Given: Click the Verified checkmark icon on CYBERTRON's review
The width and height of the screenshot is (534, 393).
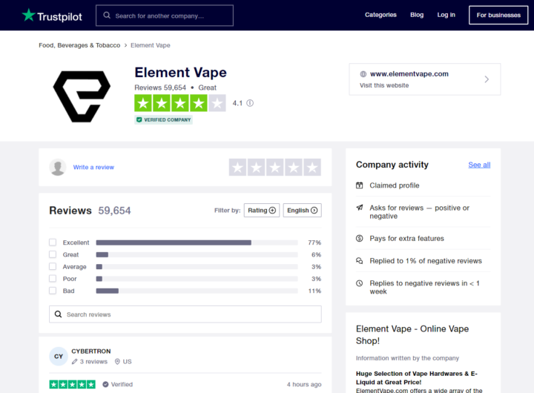Looking at the screenshot, I should click(x=105, y=384).
